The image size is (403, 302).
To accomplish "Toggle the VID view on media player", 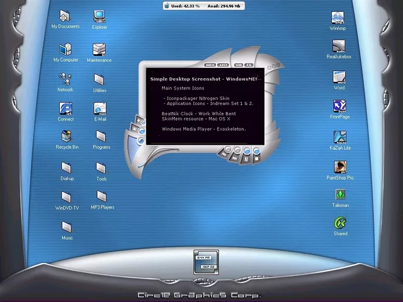I will click(238, 65).
